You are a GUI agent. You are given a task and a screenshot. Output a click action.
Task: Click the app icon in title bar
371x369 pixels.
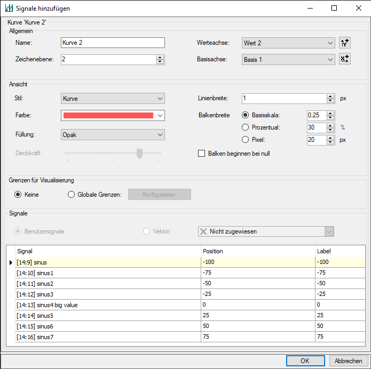(8, 8)
